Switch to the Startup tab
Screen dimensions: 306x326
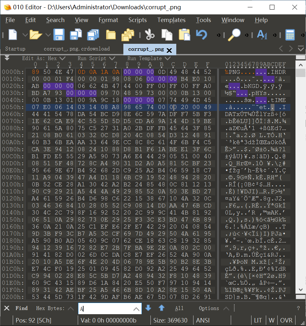pyautogui.click(x=15, y=49)
